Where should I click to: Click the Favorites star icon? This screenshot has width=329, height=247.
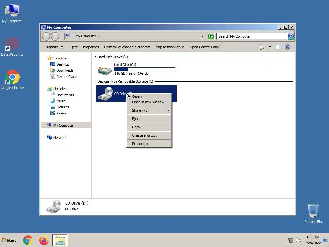[49, 58]
